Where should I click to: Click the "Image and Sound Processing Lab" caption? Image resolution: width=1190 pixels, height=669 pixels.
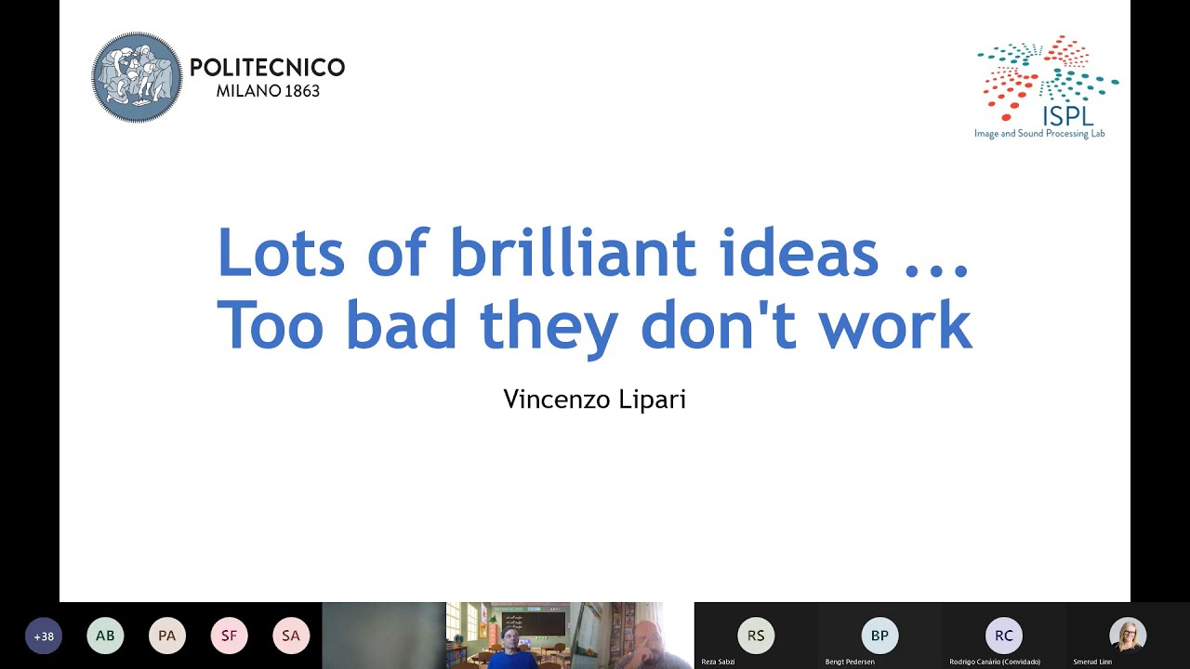1039,134
